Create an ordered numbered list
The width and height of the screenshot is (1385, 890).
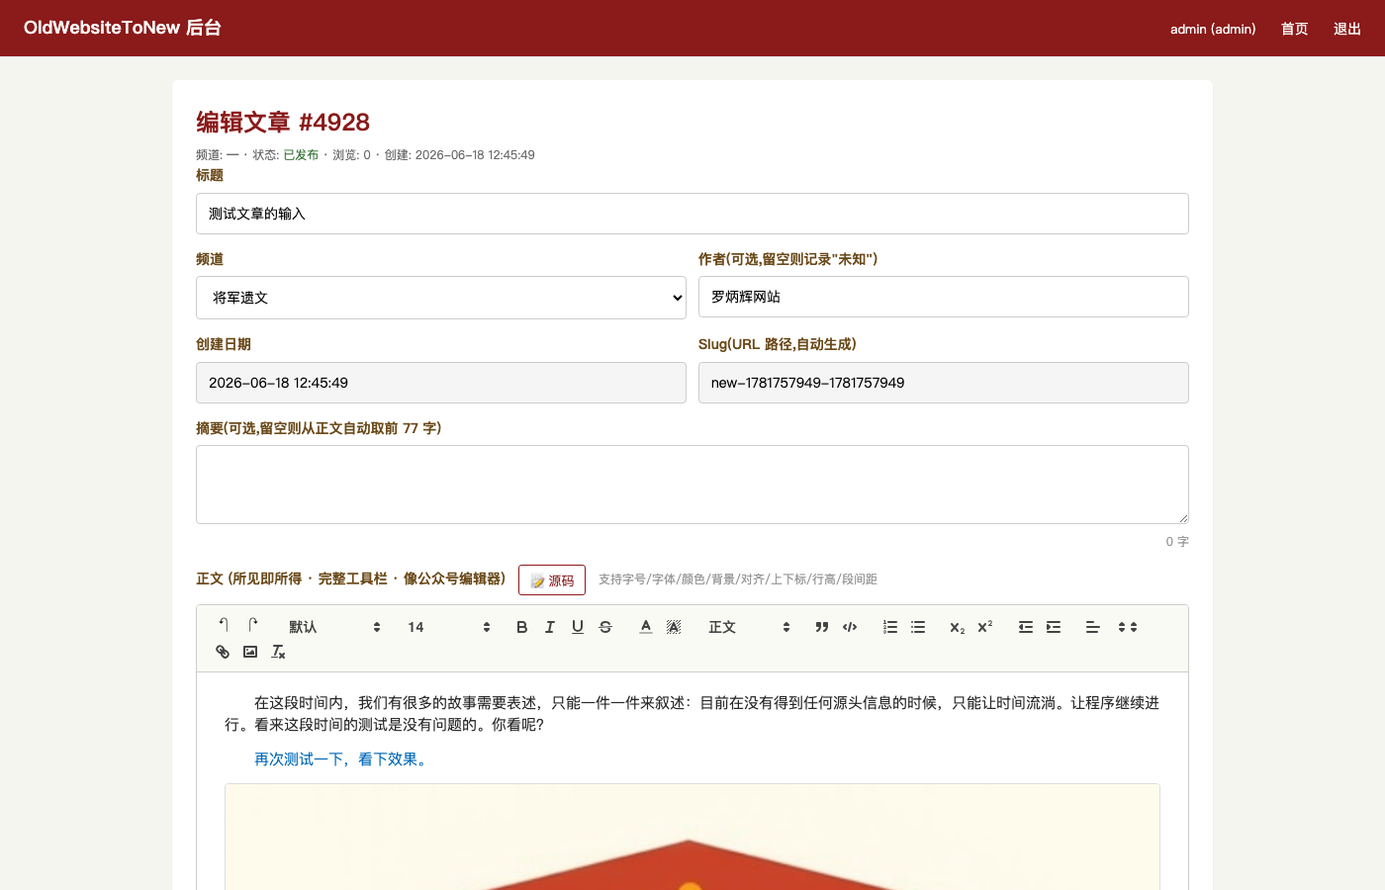tap(890, 627)
